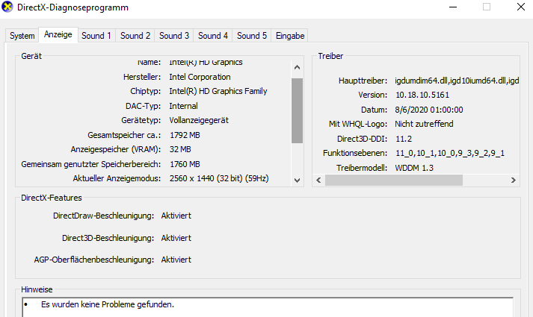Click the '1792 MB' total memory value
533x317 pixels.
(185, 135)
